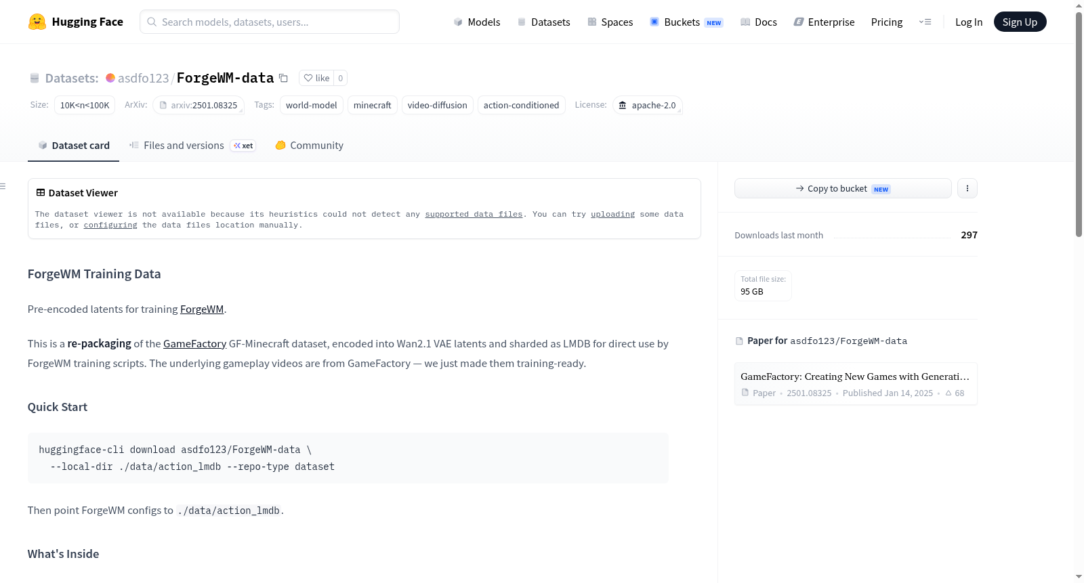Screen dimensions: 1084x583
Task: Click the paper upvote triangle icon
Action: [x=948, y=393]
